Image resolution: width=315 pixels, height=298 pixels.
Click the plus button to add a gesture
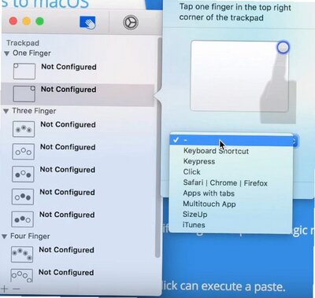[x=5, y=289]
